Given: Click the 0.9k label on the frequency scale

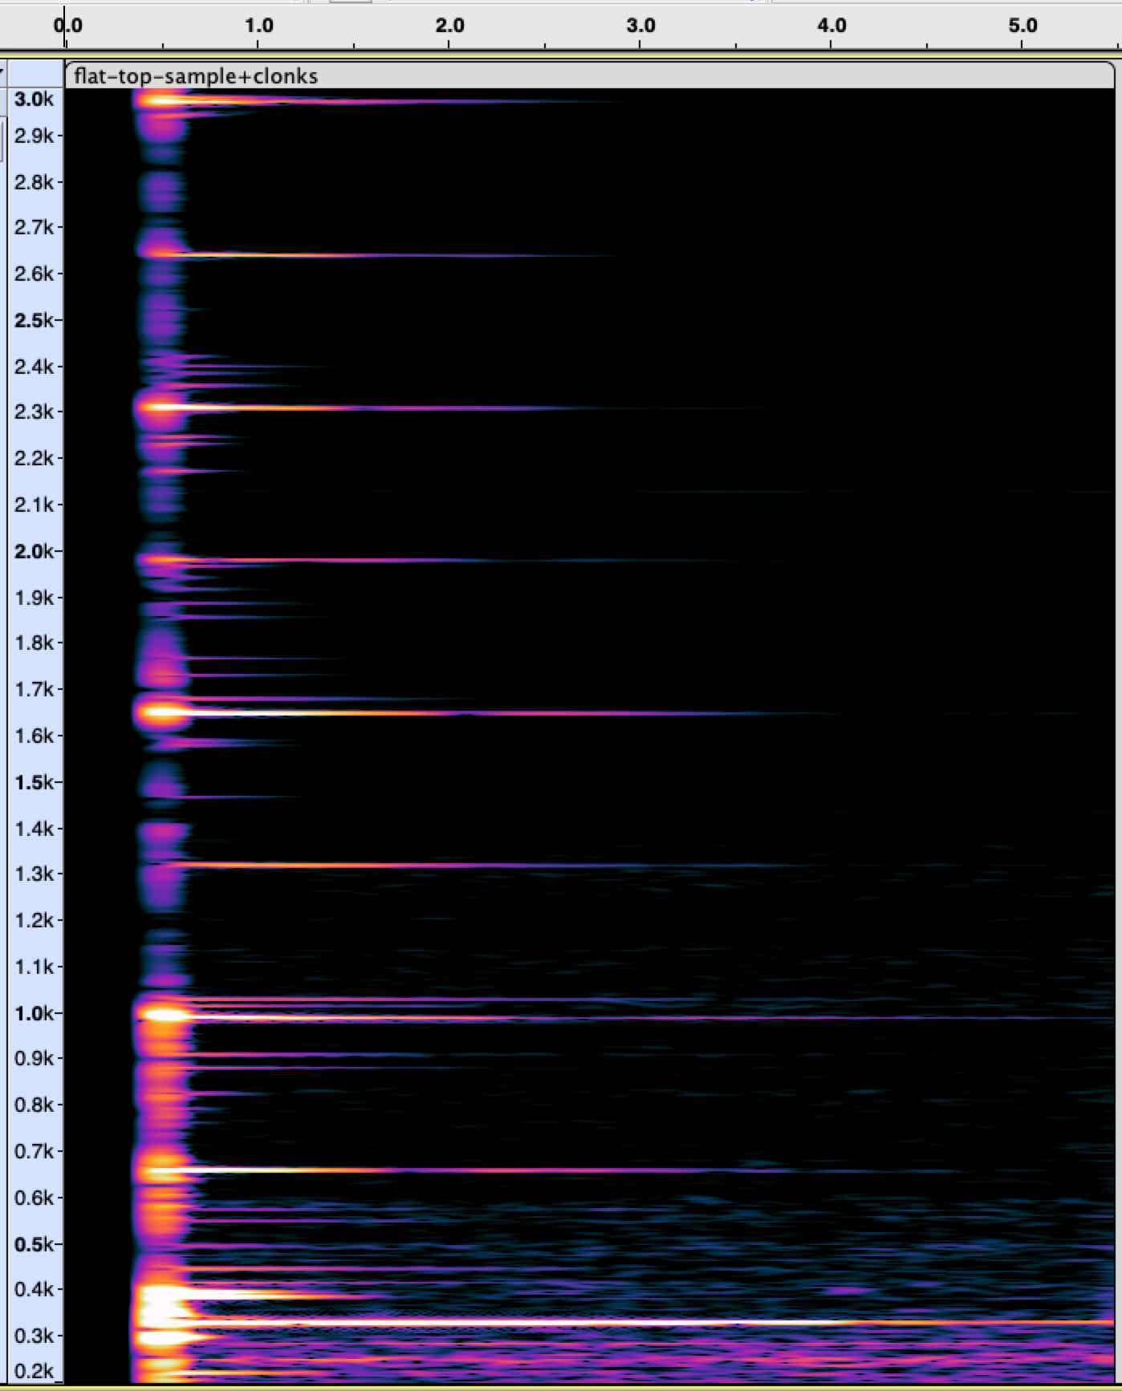Looking at the screenshot, I should click(34, 1058).
